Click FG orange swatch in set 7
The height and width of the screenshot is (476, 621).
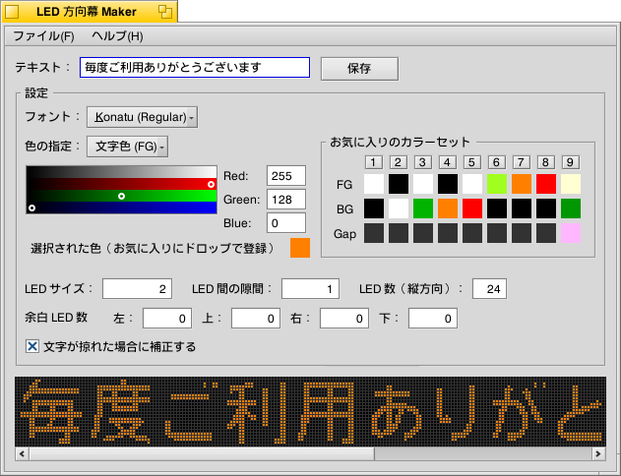click(522, 184)
